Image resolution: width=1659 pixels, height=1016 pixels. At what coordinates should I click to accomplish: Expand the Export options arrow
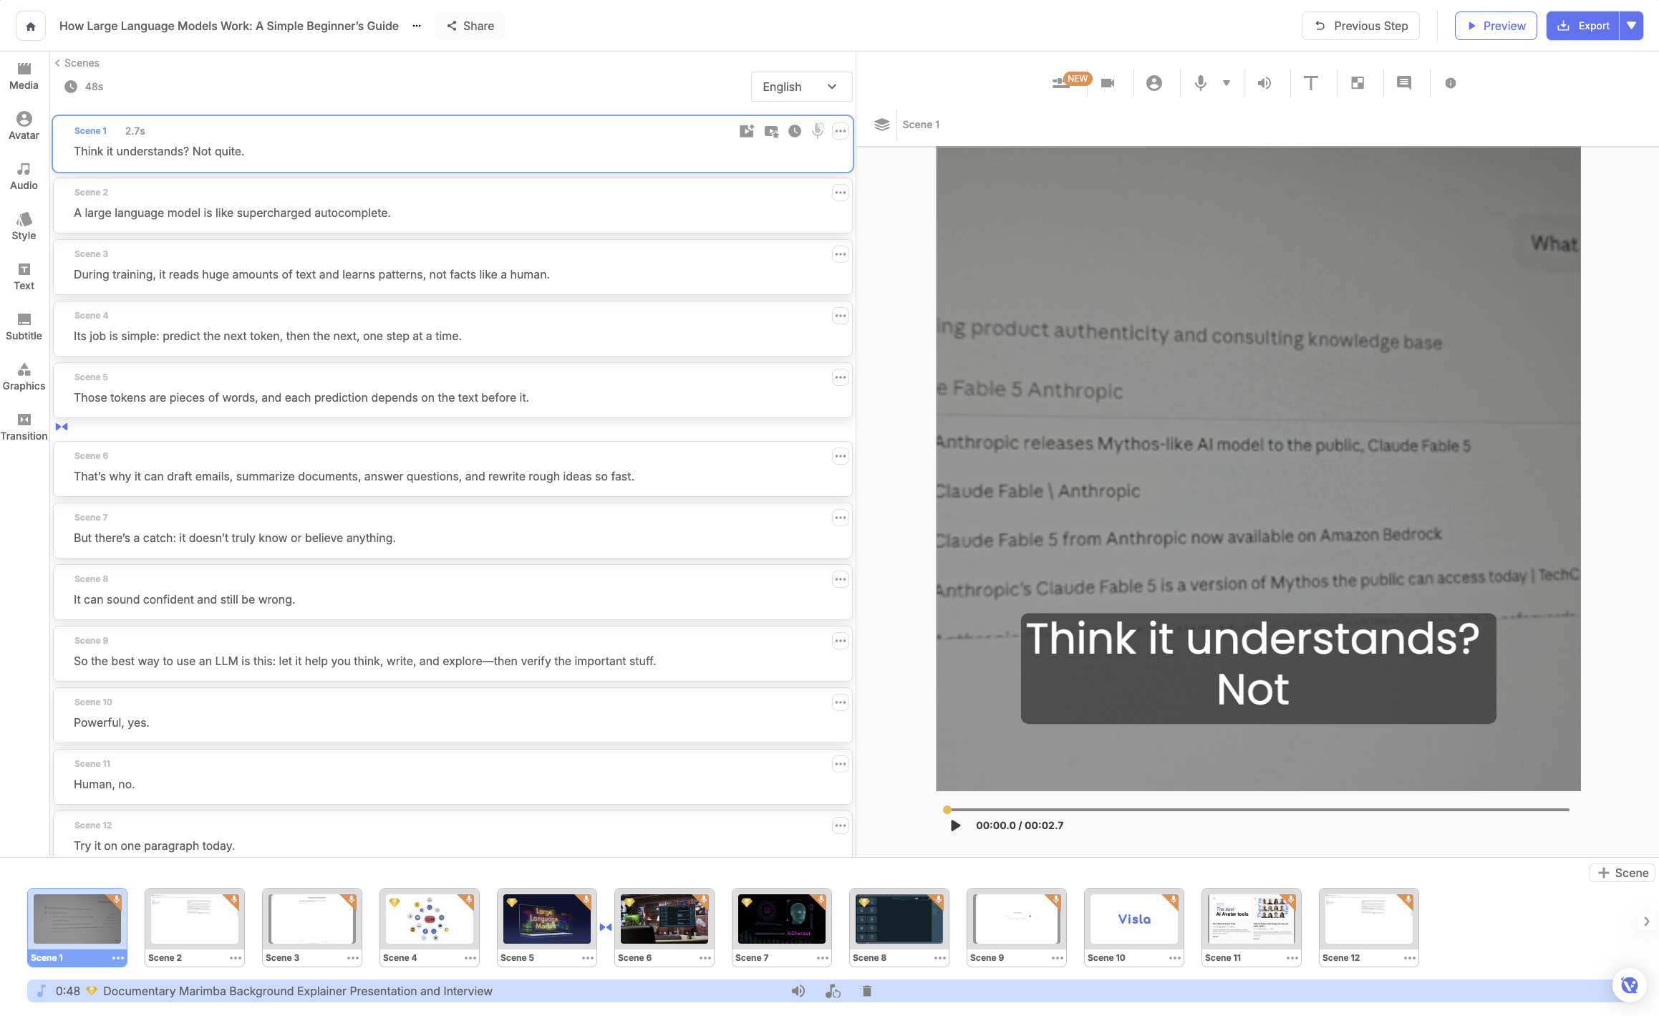point(1631,26)
